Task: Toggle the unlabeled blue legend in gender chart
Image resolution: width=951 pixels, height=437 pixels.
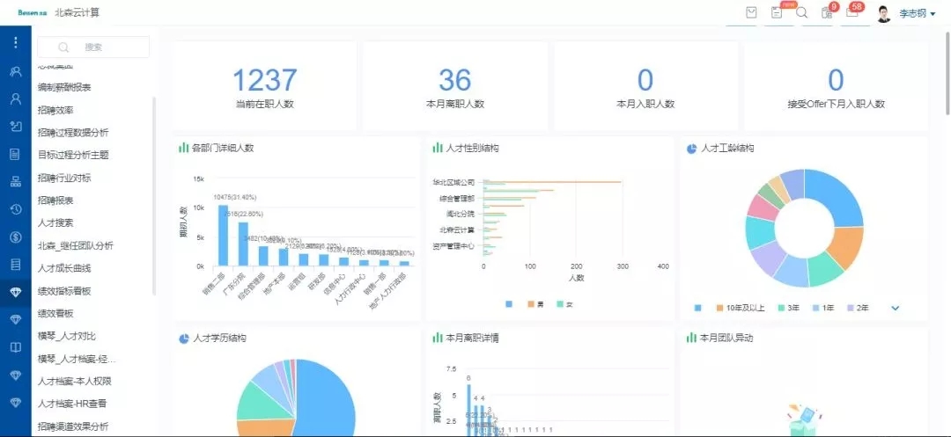Action: 509,304
